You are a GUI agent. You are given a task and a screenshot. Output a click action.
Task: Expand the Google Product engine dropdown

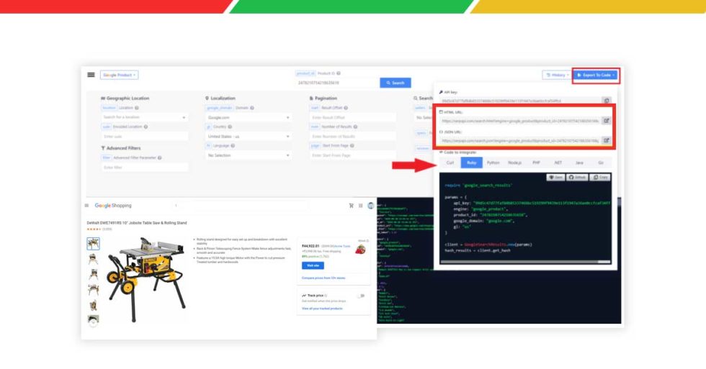click(119, 75)
